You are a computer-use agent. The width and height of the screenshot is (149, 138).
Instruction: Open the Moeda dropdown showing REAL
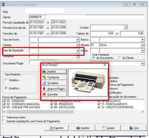tap(142, 45)
